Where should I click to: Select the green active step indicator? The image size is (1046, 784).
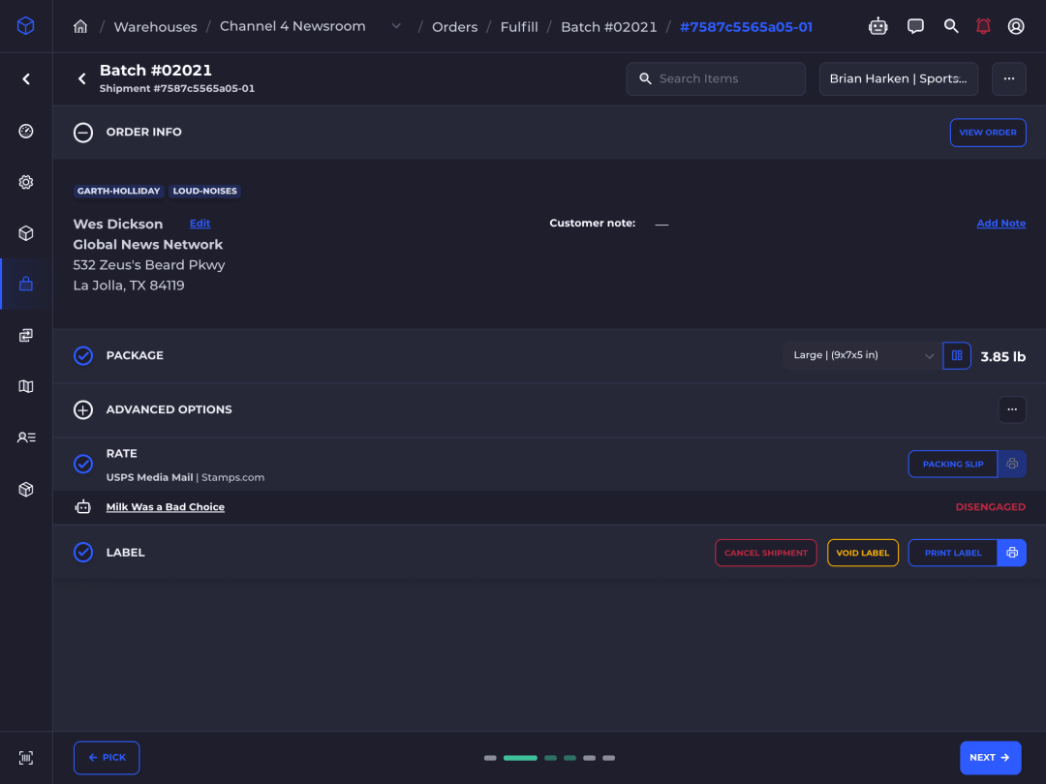tap(520, 758)
